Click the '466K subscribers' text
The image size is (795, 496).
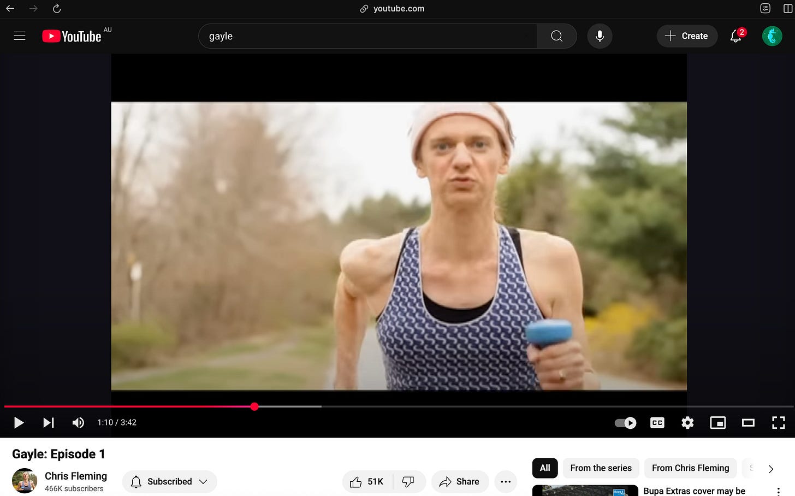point(74,489)
